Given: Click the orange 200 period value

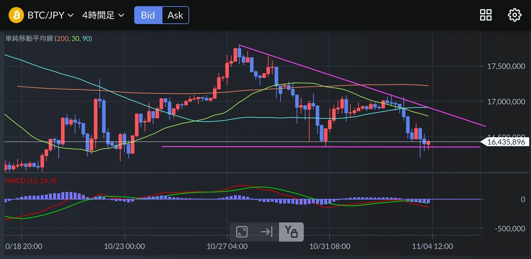Looking at the screenshot, I should pos(62,38).
